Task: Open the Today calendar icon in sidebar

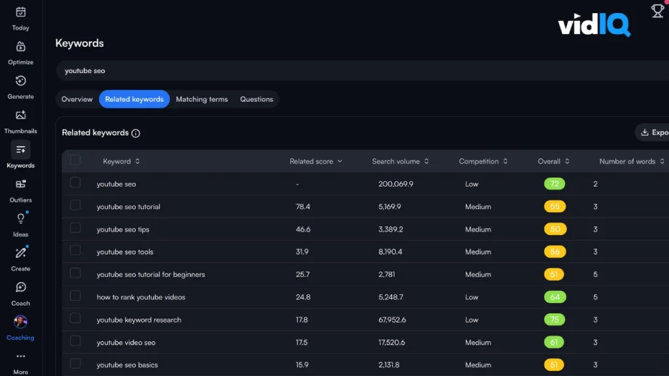Action: point(20,12)
